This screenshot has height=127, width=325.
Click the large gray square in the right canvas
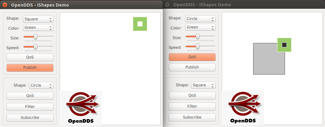(x=266, y=61)
